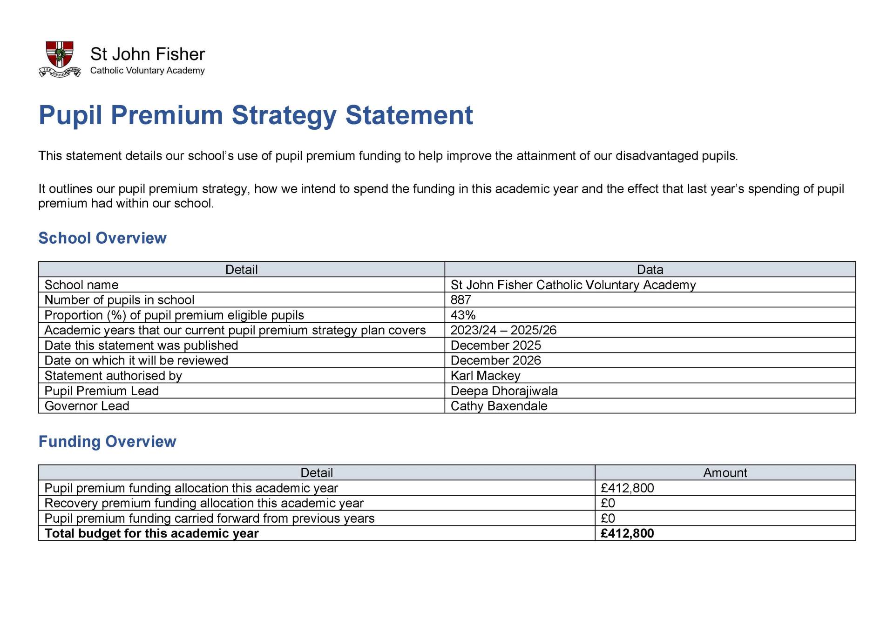The height and width of the screenshot is (631, 894).
Task: Click the 43% eligible pupils value
Action: (463, 315)
